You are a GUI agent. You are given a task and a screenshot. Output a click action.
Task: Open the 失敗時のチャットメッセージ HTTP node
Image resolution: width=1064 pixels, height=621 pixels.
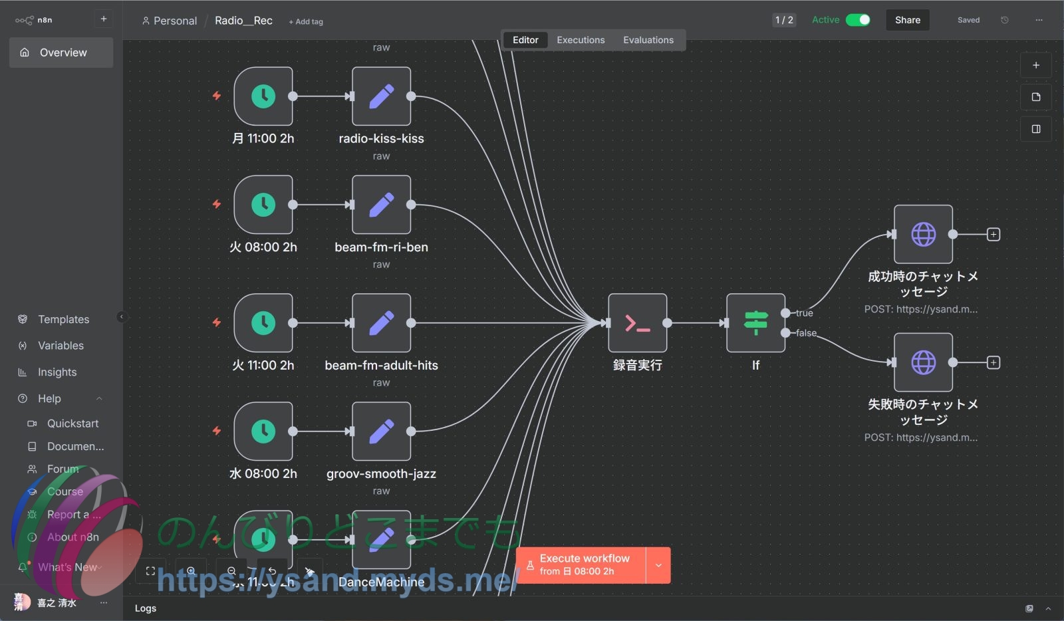[x=923, y=363]
